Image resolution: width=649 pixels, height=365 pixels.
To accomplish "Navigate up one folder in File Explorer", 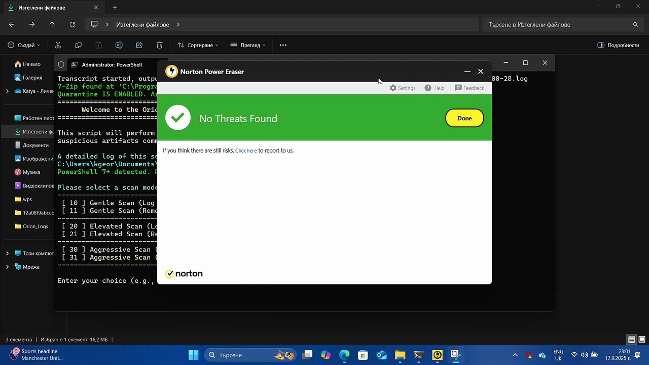I will click(52, 24).
